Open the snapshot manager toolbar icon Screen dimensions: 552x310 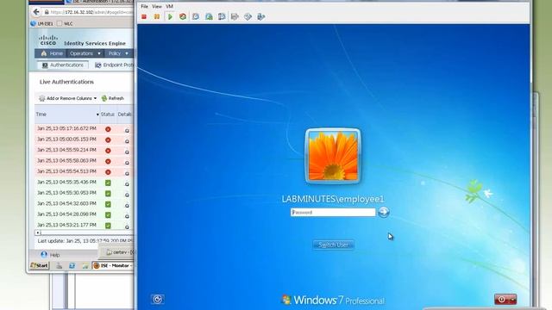222,16
